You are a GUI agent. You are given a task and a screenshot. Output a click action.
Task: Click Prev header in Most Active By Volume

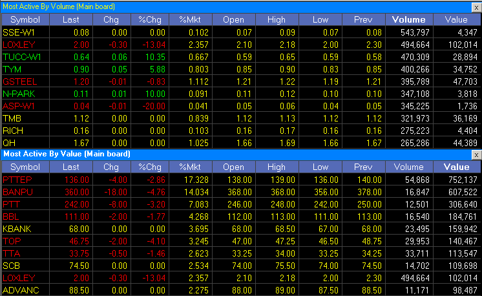[363, 19]
